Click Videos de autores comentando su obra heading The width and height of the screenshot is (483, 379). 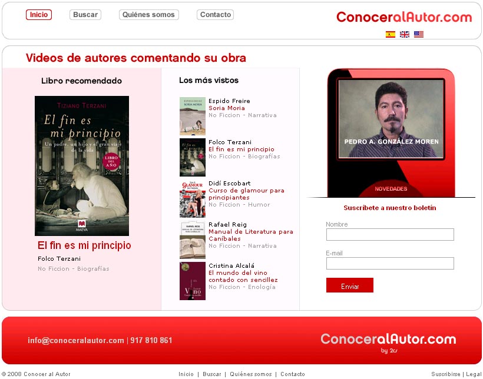point(136,58)
